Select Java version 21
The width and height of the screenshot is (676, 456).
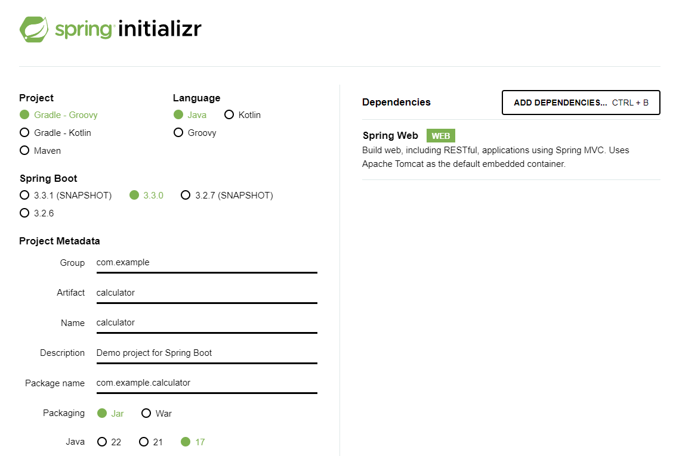coord(151,442)
